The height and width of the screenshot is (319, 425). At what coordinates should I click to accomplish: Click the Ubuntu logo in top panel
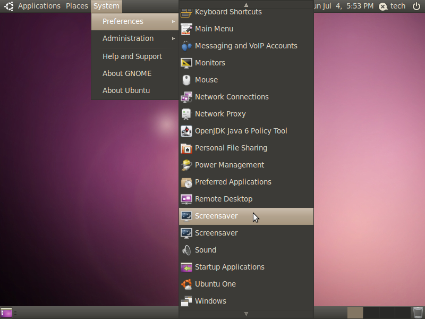coord(8,6)
